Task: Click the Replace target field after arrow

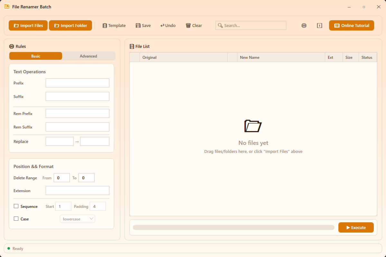Action: [95, 141]
